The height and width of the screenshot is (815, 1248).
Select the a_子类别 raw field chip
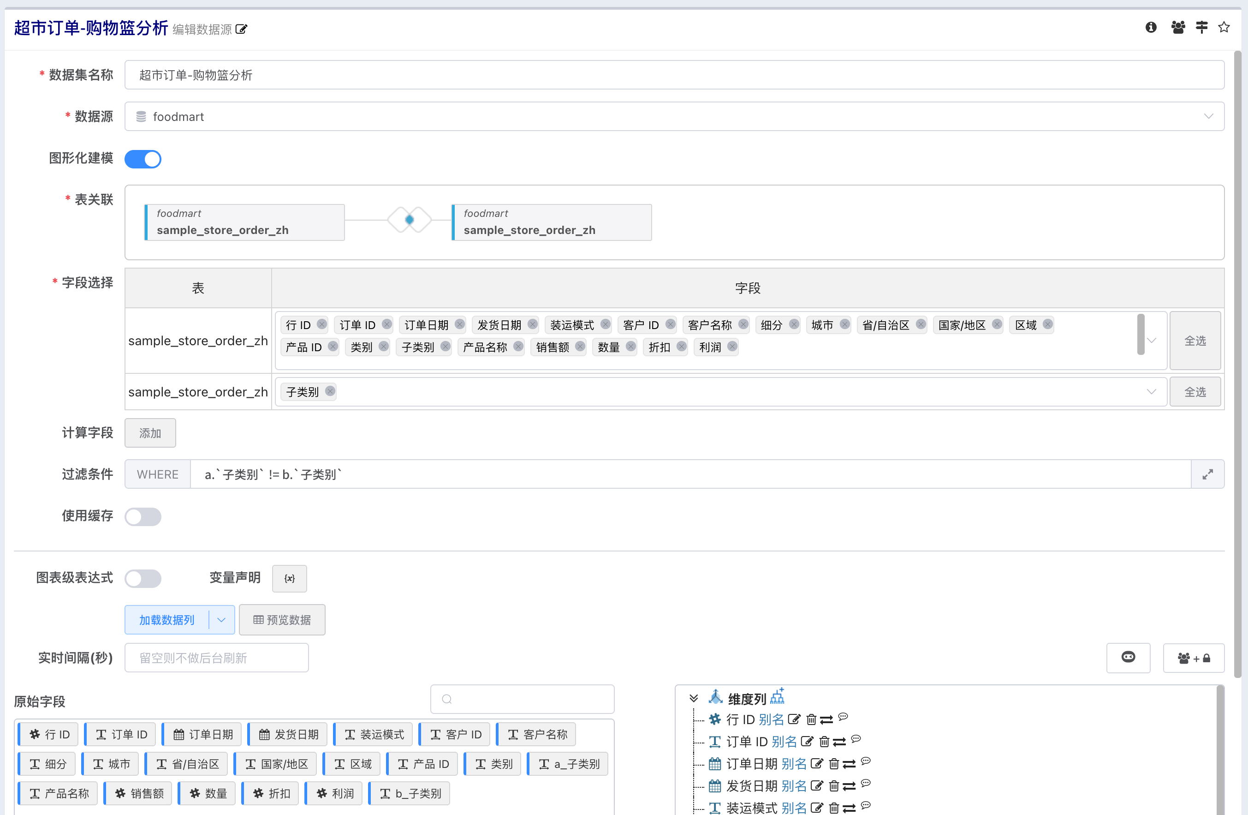coord(567,764)
